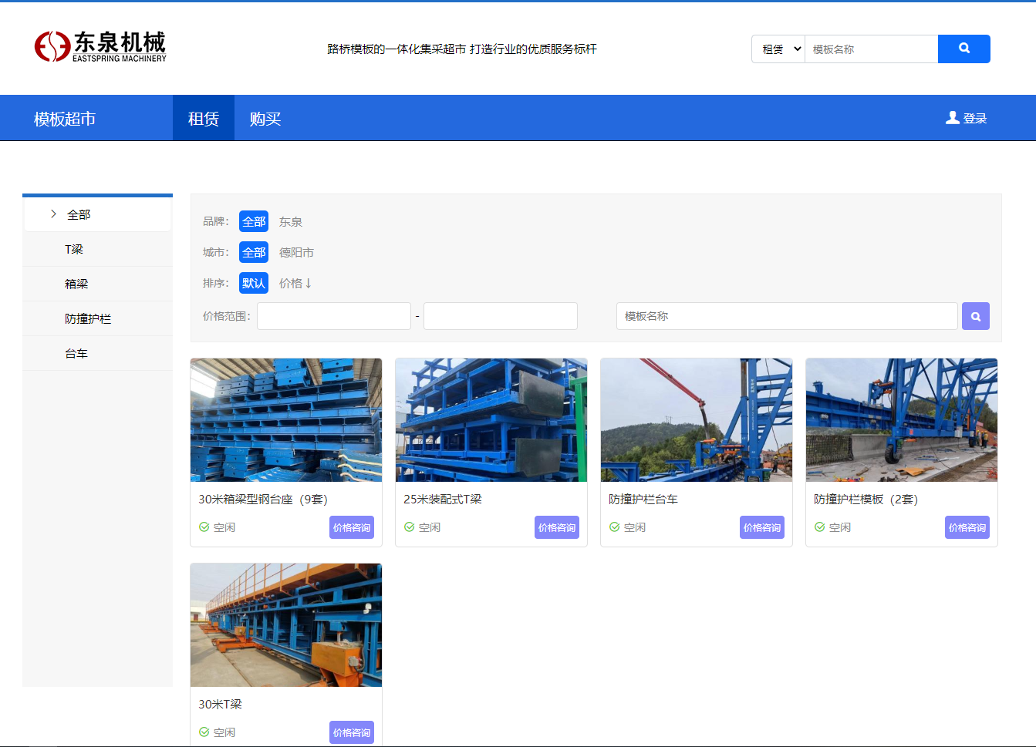Select 全部 city filter
This screenshot has width=1036, height=747.
254,252
